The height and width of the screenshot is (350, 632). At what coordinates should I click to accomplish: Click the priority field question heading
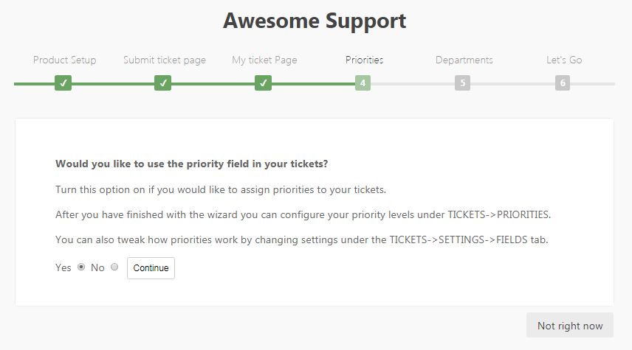coord(191,164)
